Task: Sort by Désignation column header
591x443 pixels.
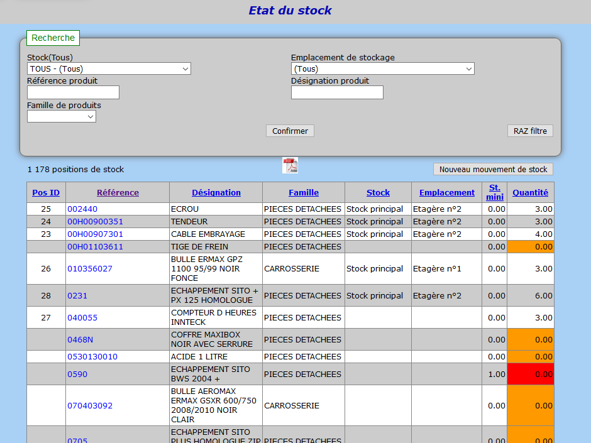Action: tap(216, 193)
